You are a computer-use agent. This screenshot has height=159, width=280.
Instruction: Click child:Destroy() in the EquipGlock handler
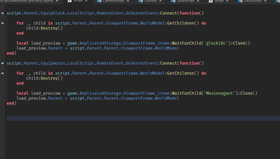coord(44,28)
